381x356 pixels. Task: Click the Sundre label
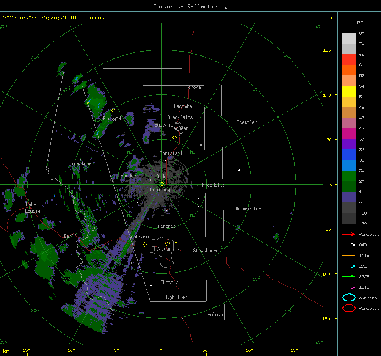pyautogui.click(x=128, y=175)
